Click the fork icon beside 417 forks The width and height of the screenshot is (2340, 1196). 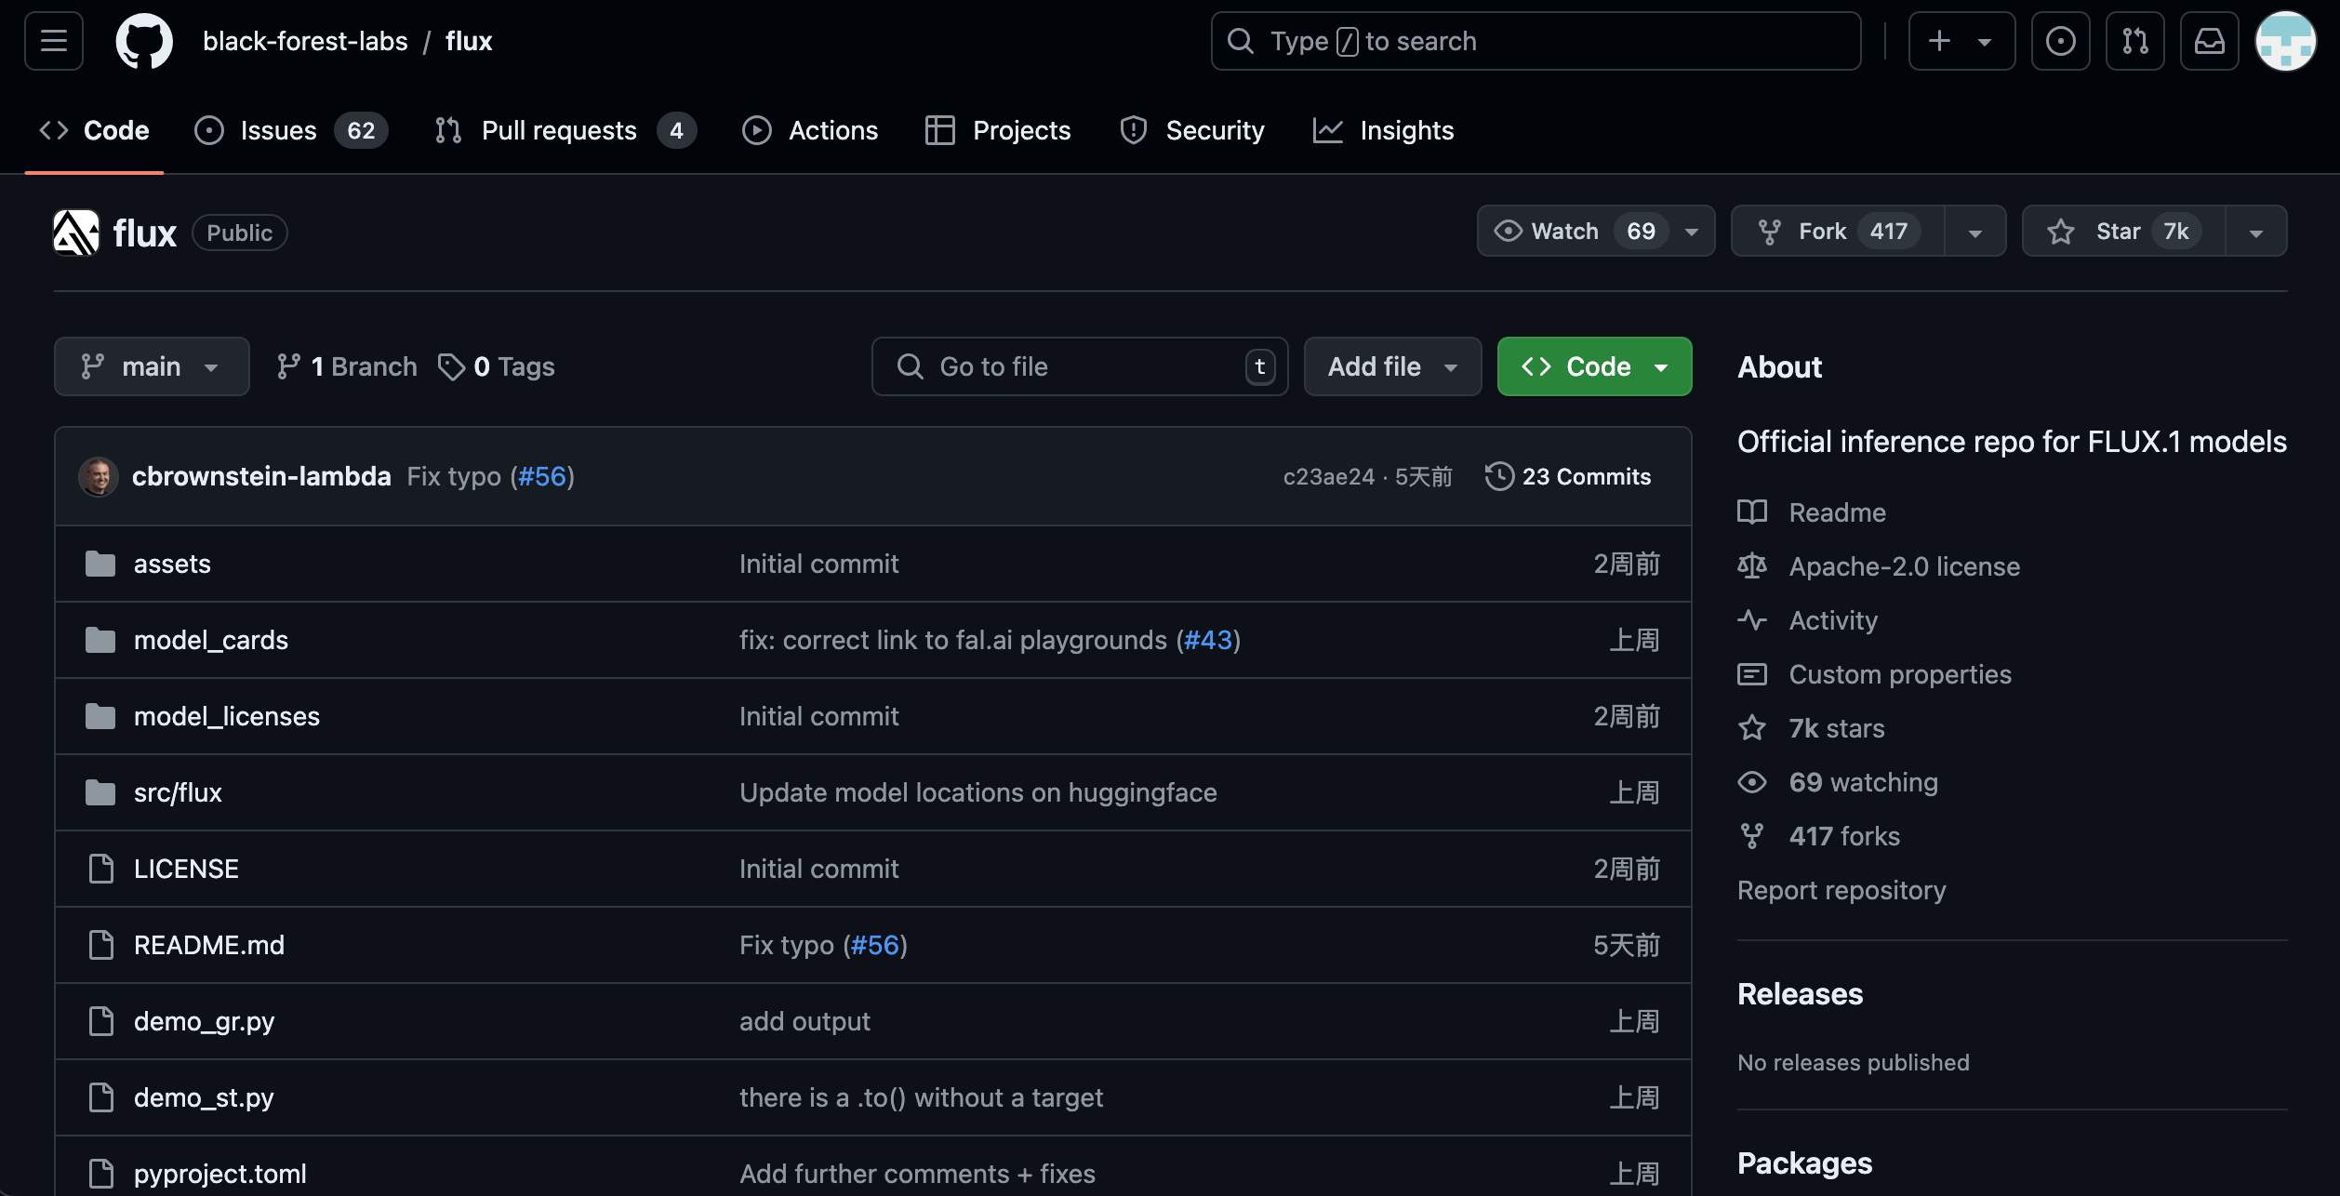pos(1752,836)
